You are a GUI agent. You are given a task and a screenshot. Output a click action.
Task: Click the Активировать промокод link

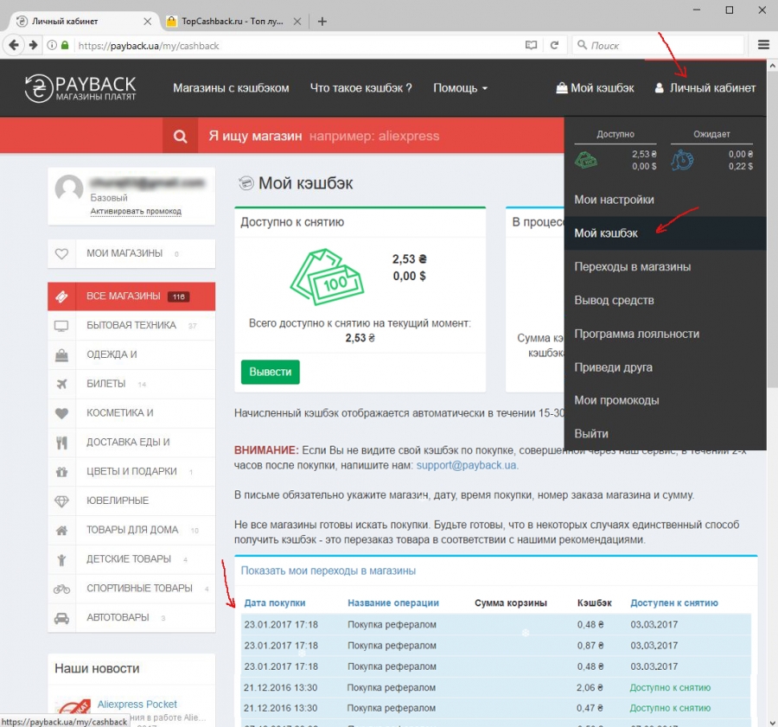136,212
